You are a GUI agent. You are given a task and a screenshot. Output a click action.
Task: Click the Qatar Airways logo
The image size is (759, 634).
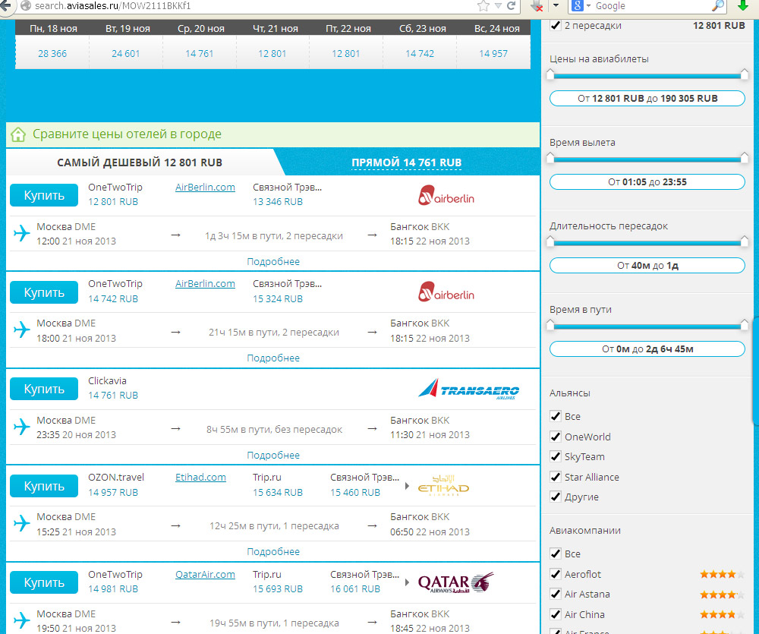pos(455,582)
